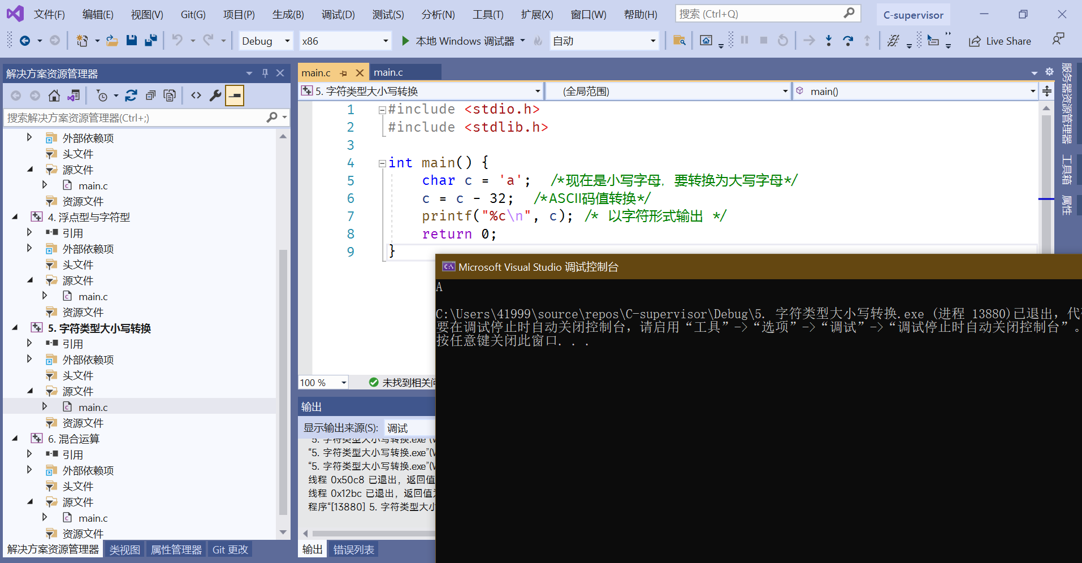Open the 工具箱 side tab

(1067, 170)
